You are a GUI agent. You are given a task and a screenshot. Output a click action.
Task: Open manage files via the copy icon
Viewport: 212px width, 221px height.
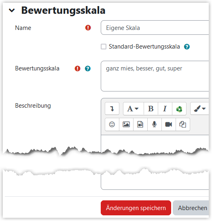click(183, 124)
